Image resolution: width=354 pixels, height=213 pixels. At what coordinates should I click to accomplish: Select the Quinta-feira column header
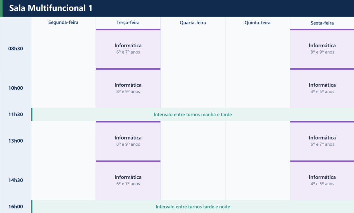pyautogui.click(x=257, y=22)
